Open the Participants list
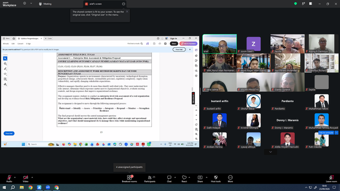The height and width of the screenshot is (191, 340). click(150, 179)
